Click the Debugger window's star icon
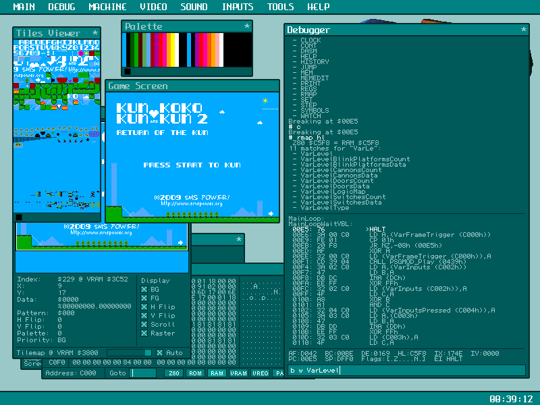The height and width of the screenshot is (405, 540). [524, 29]
